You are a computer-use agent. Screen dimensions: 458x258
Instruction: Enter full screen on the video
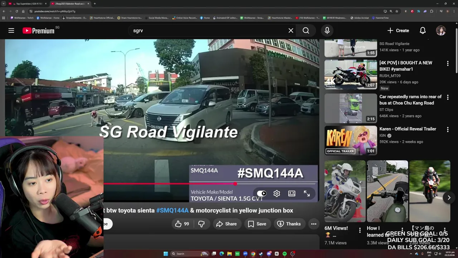[x=307, y=193]
